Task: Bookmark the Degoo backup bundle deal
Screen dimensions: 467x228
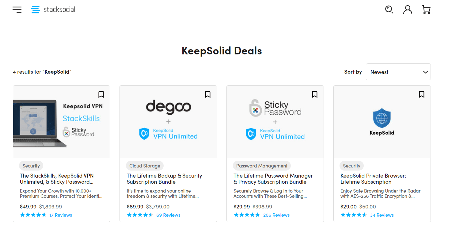Action: click(x=208, y=94)
